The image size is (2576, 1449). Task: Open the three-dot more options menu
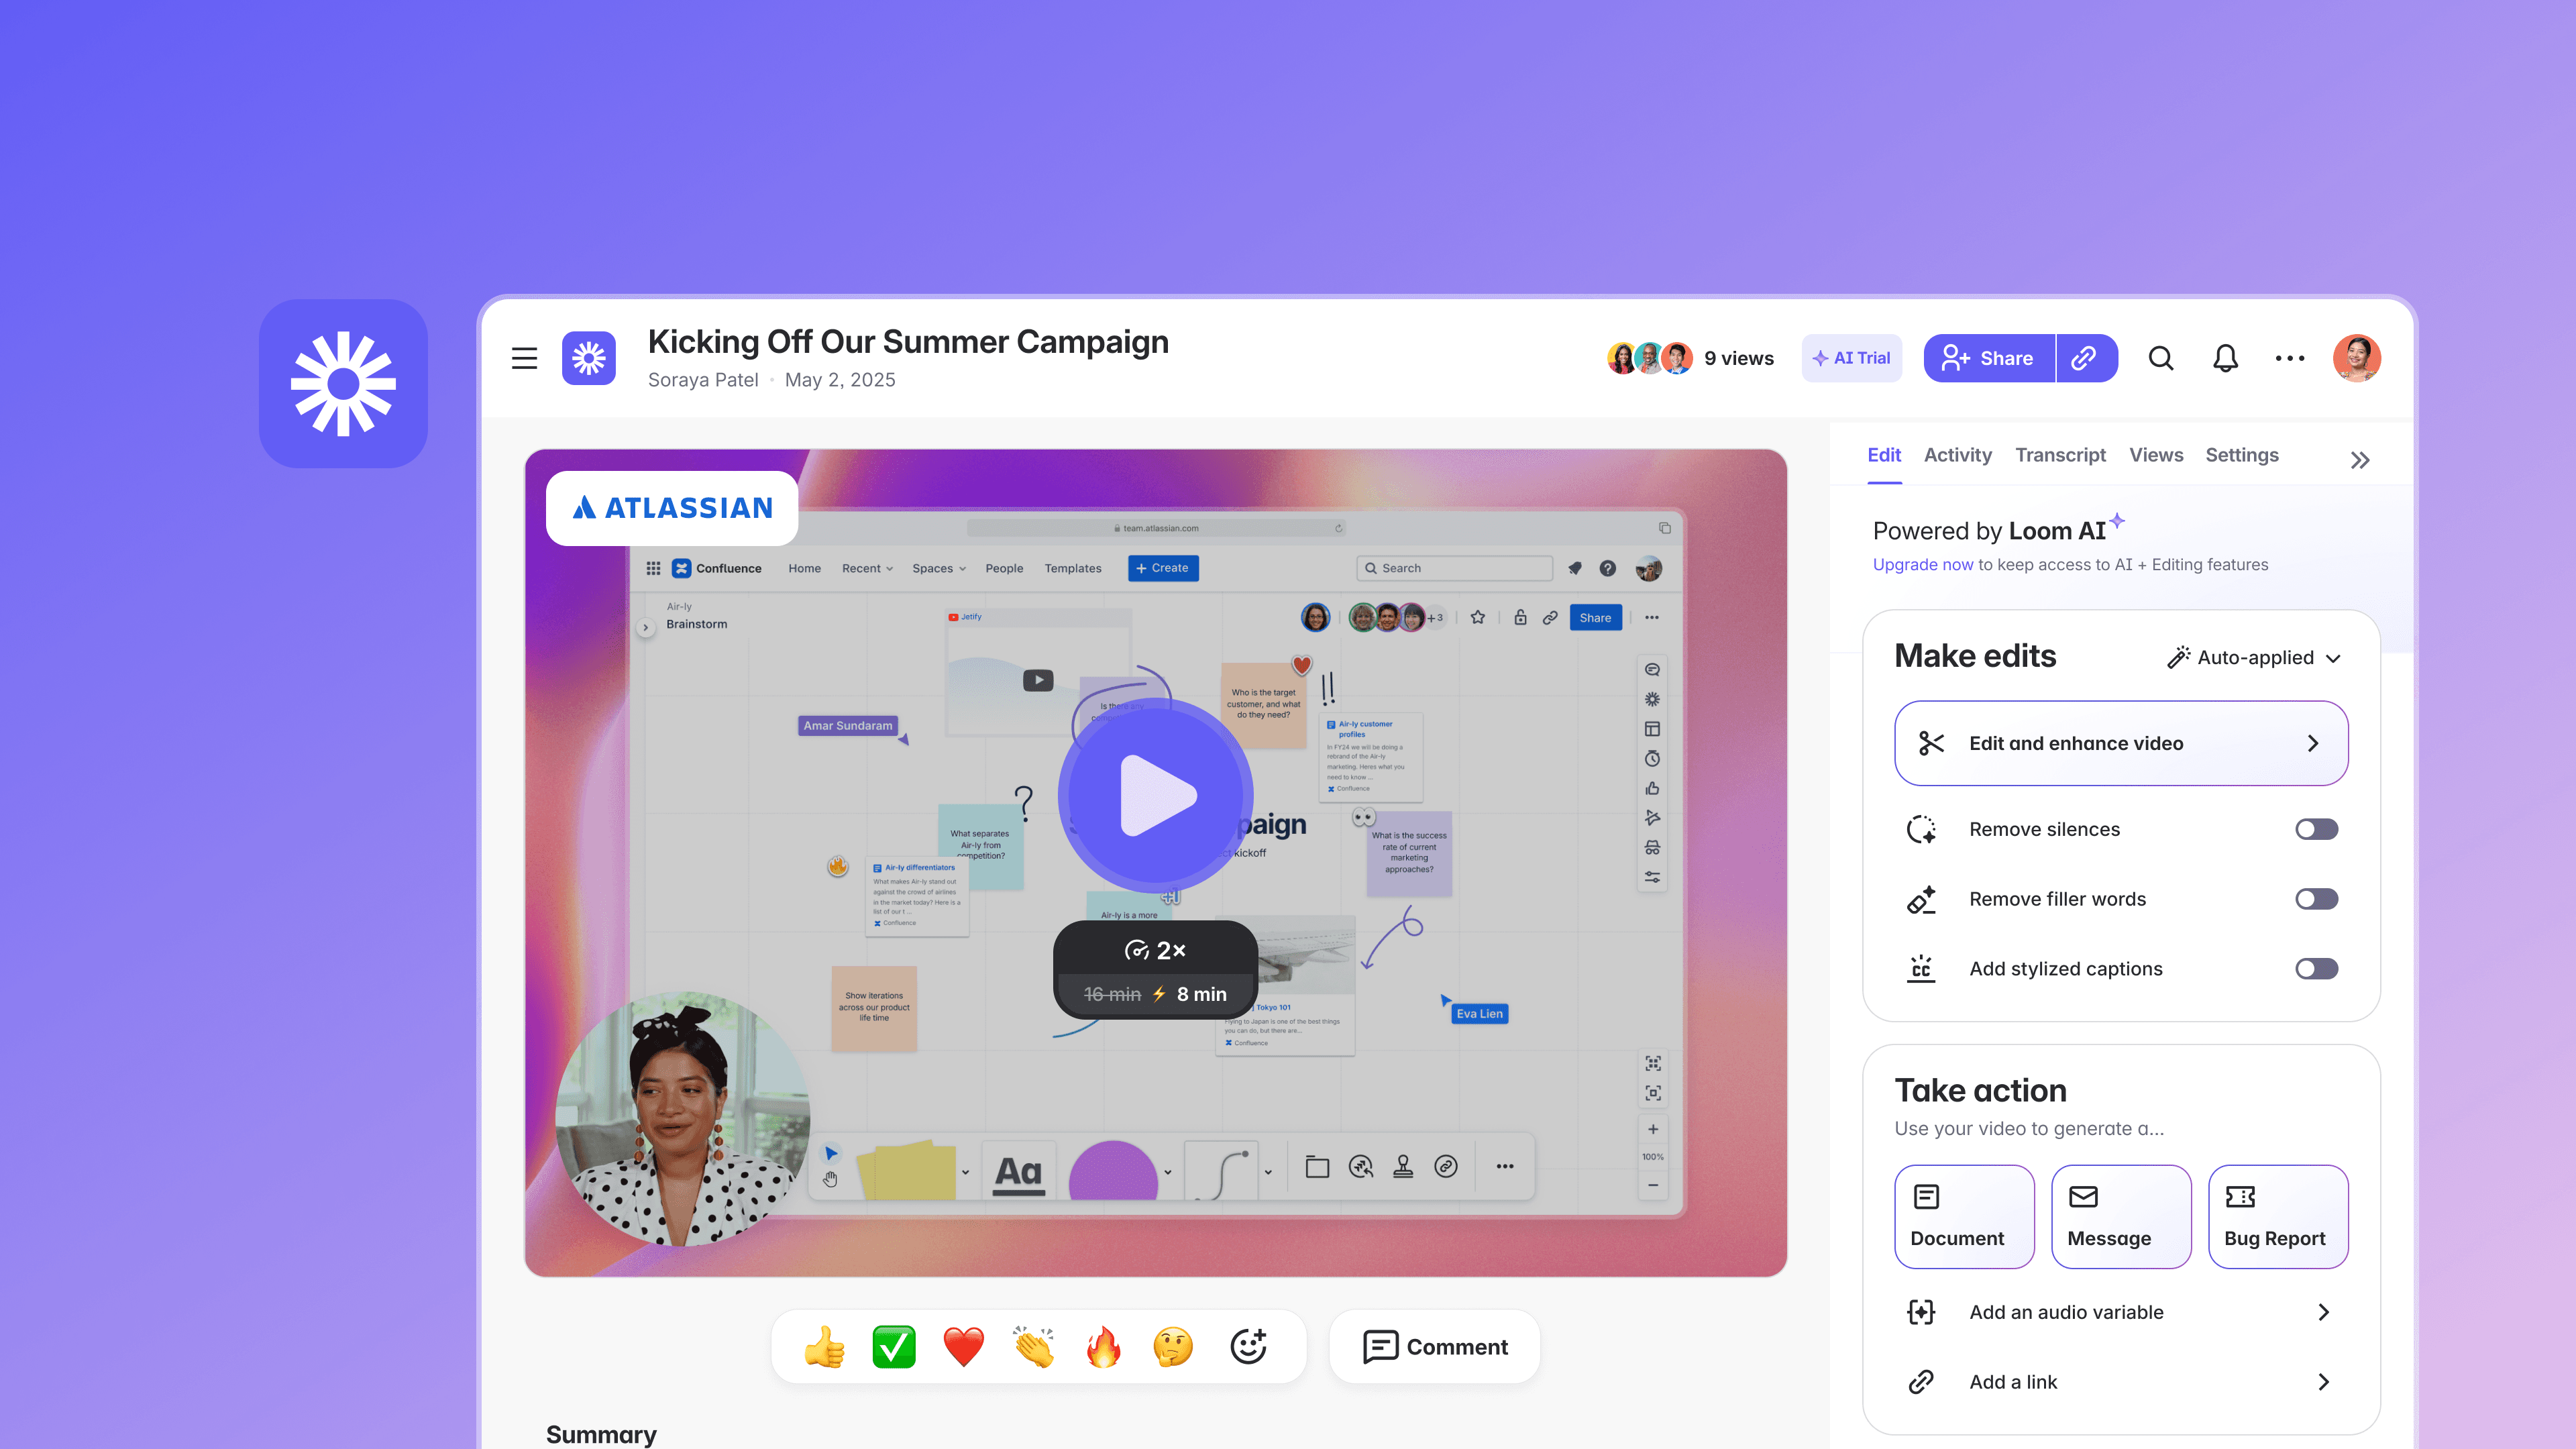[x=2289, y=358]
